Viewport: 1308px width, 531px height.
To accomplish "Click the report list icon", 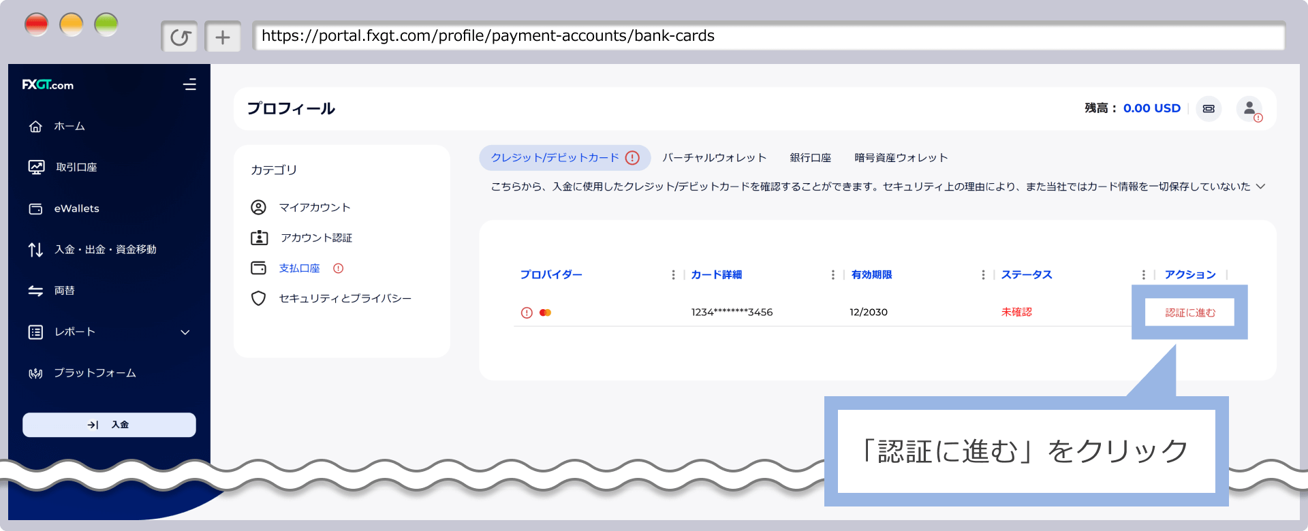I will pos(36,332).
